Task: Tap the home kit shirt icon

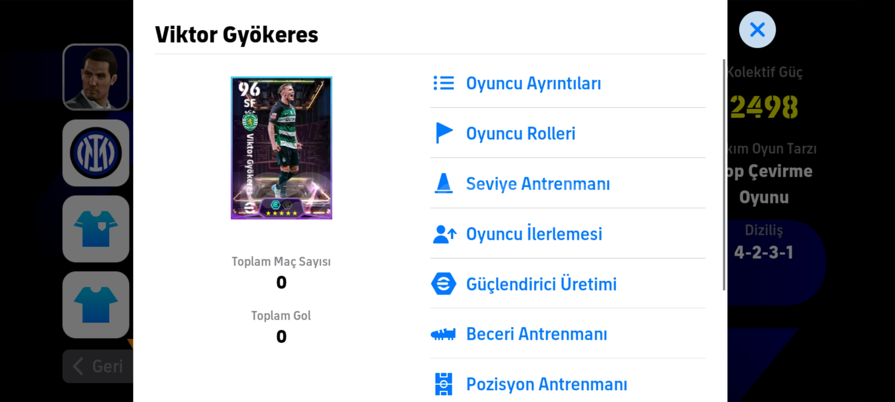Action: pos(96,229)
